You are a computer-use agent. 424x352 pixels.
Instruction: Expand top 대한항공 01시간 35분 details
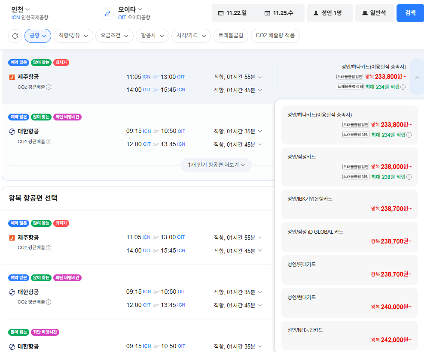(260, 131)
